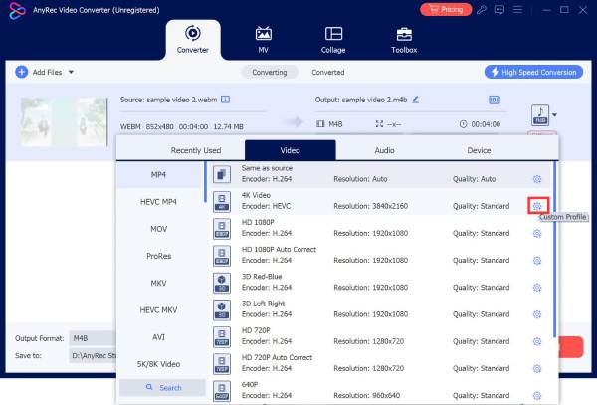
Task: Click the Search format field
Action: (x=162, y=387)
